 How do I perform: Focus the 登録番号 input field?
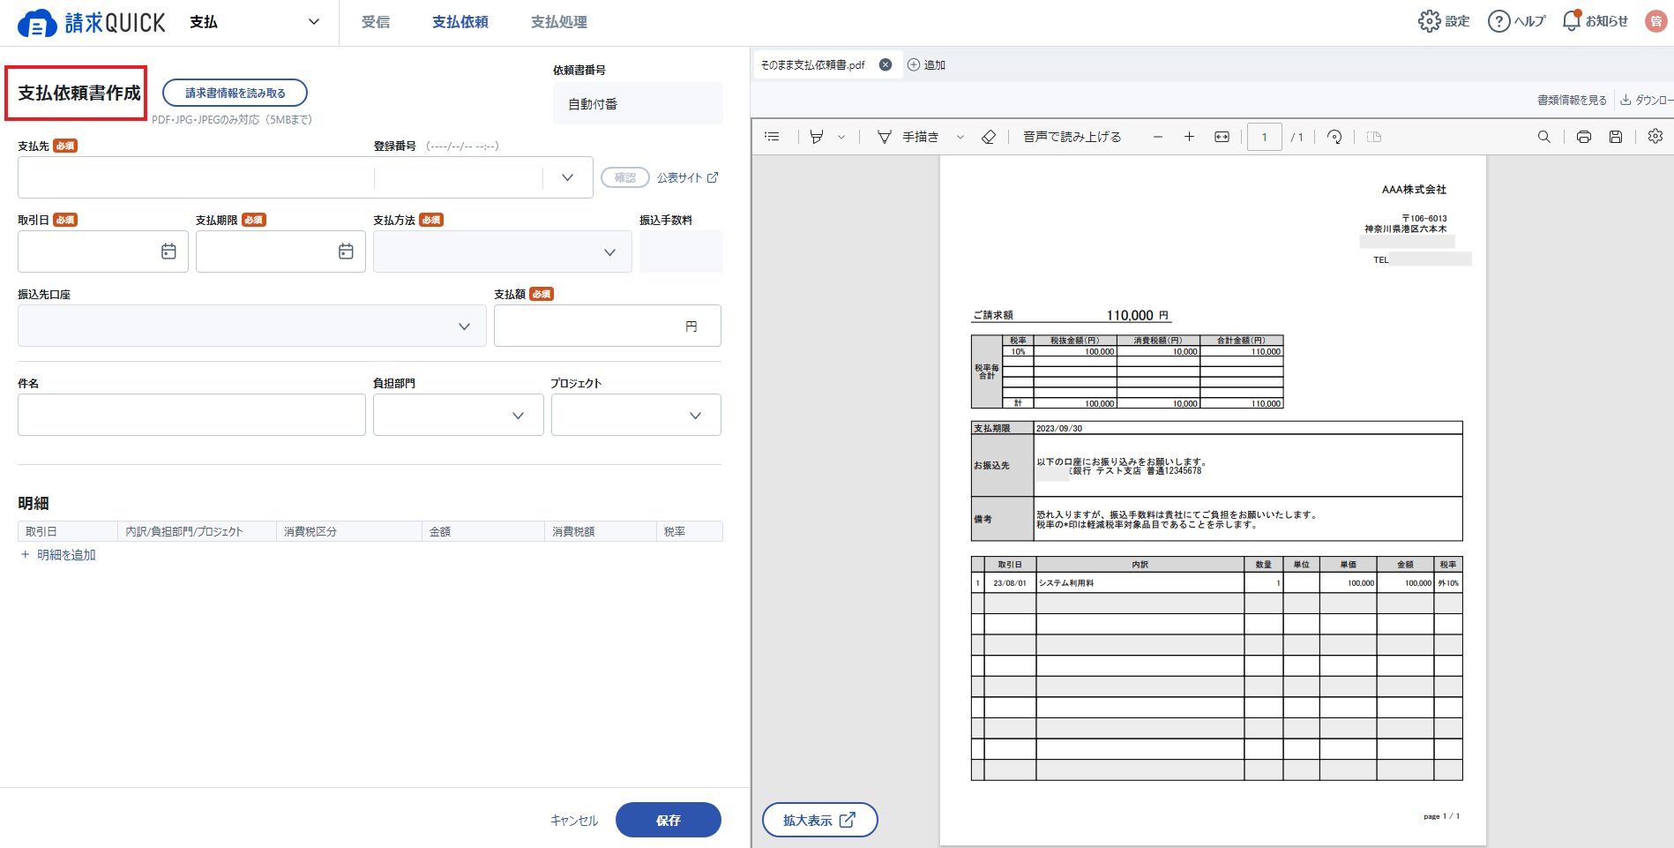coord(459,177)
